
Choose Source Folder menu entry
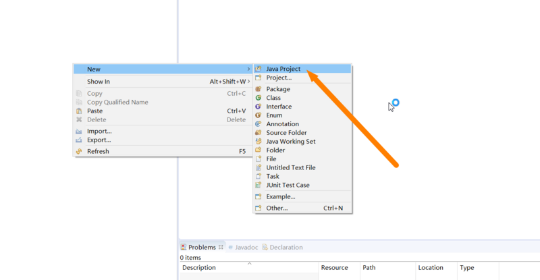[x=302, y=133]
